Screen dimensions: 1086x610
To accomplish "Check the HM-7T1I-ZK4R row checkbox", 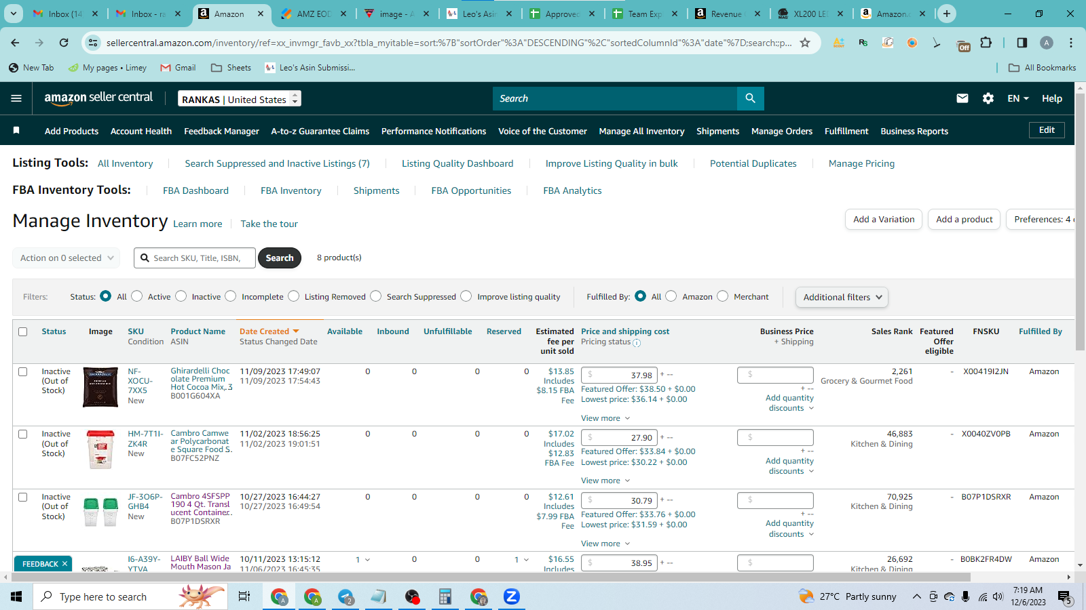I will click(x=23, y=434).
